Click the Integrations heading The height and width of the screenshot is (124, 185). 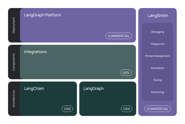[35, 52]
